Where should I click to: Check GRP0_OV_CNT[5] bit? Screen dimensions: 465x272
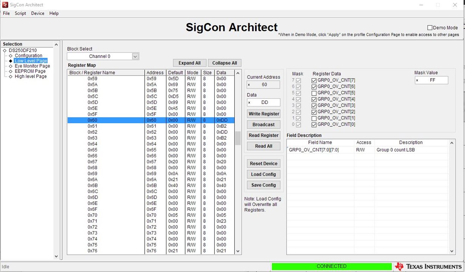(x=314, y=93)
